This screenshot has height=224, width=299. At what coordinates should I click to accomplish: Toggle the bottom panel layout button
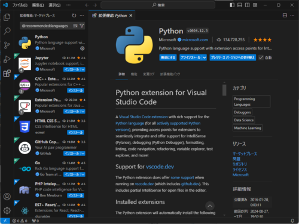pos(240,5)
